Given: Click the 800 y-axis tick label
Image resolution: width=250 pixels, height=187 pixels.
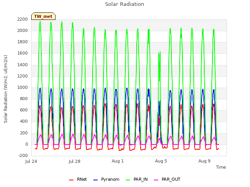Looking at the screenshot, I should (24, 99).
